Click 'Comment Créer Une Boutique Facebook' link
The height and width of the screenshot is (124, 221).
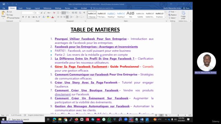coord(87,90)
